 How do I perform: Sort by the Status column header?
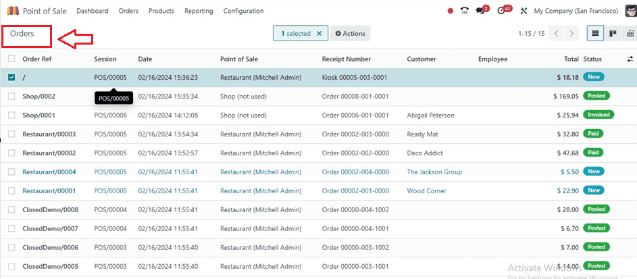pos(592,59)
